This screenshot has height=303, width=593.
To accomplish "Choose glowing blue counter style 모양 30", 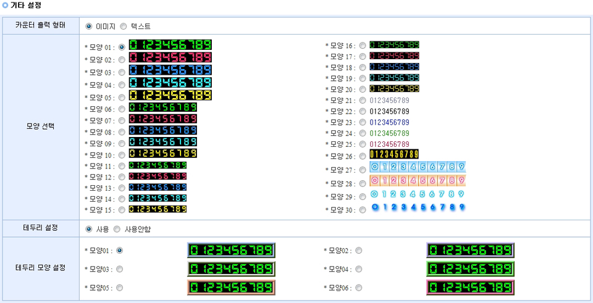I will (363, 210).
